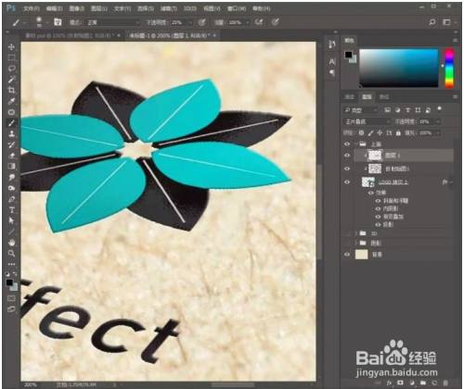Viewport: 464px width, 389px height.
Task: Change screen mode icon at toolbox bottom
Action: 11,309
